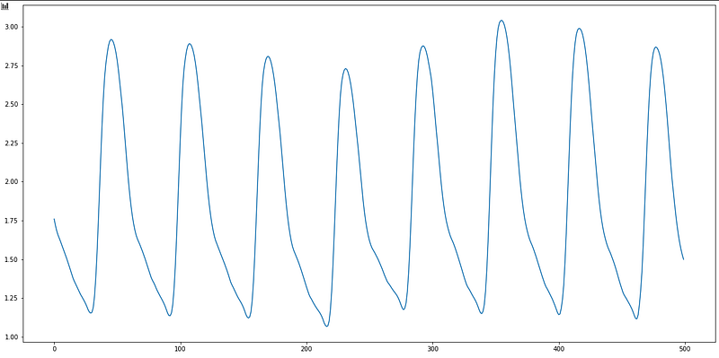Click the 100 x-axis tick label
This screenshot has width=719, height=358.
(x=181, y=349)
